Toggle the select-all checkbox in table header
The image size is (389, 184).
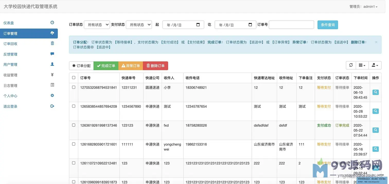(74, 78)
